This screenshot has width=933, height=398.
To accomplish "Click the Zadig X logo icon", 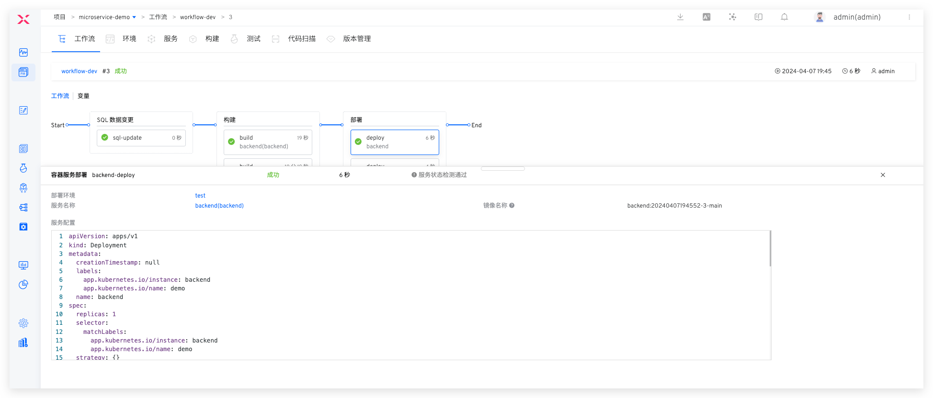I will pos(23,19).
